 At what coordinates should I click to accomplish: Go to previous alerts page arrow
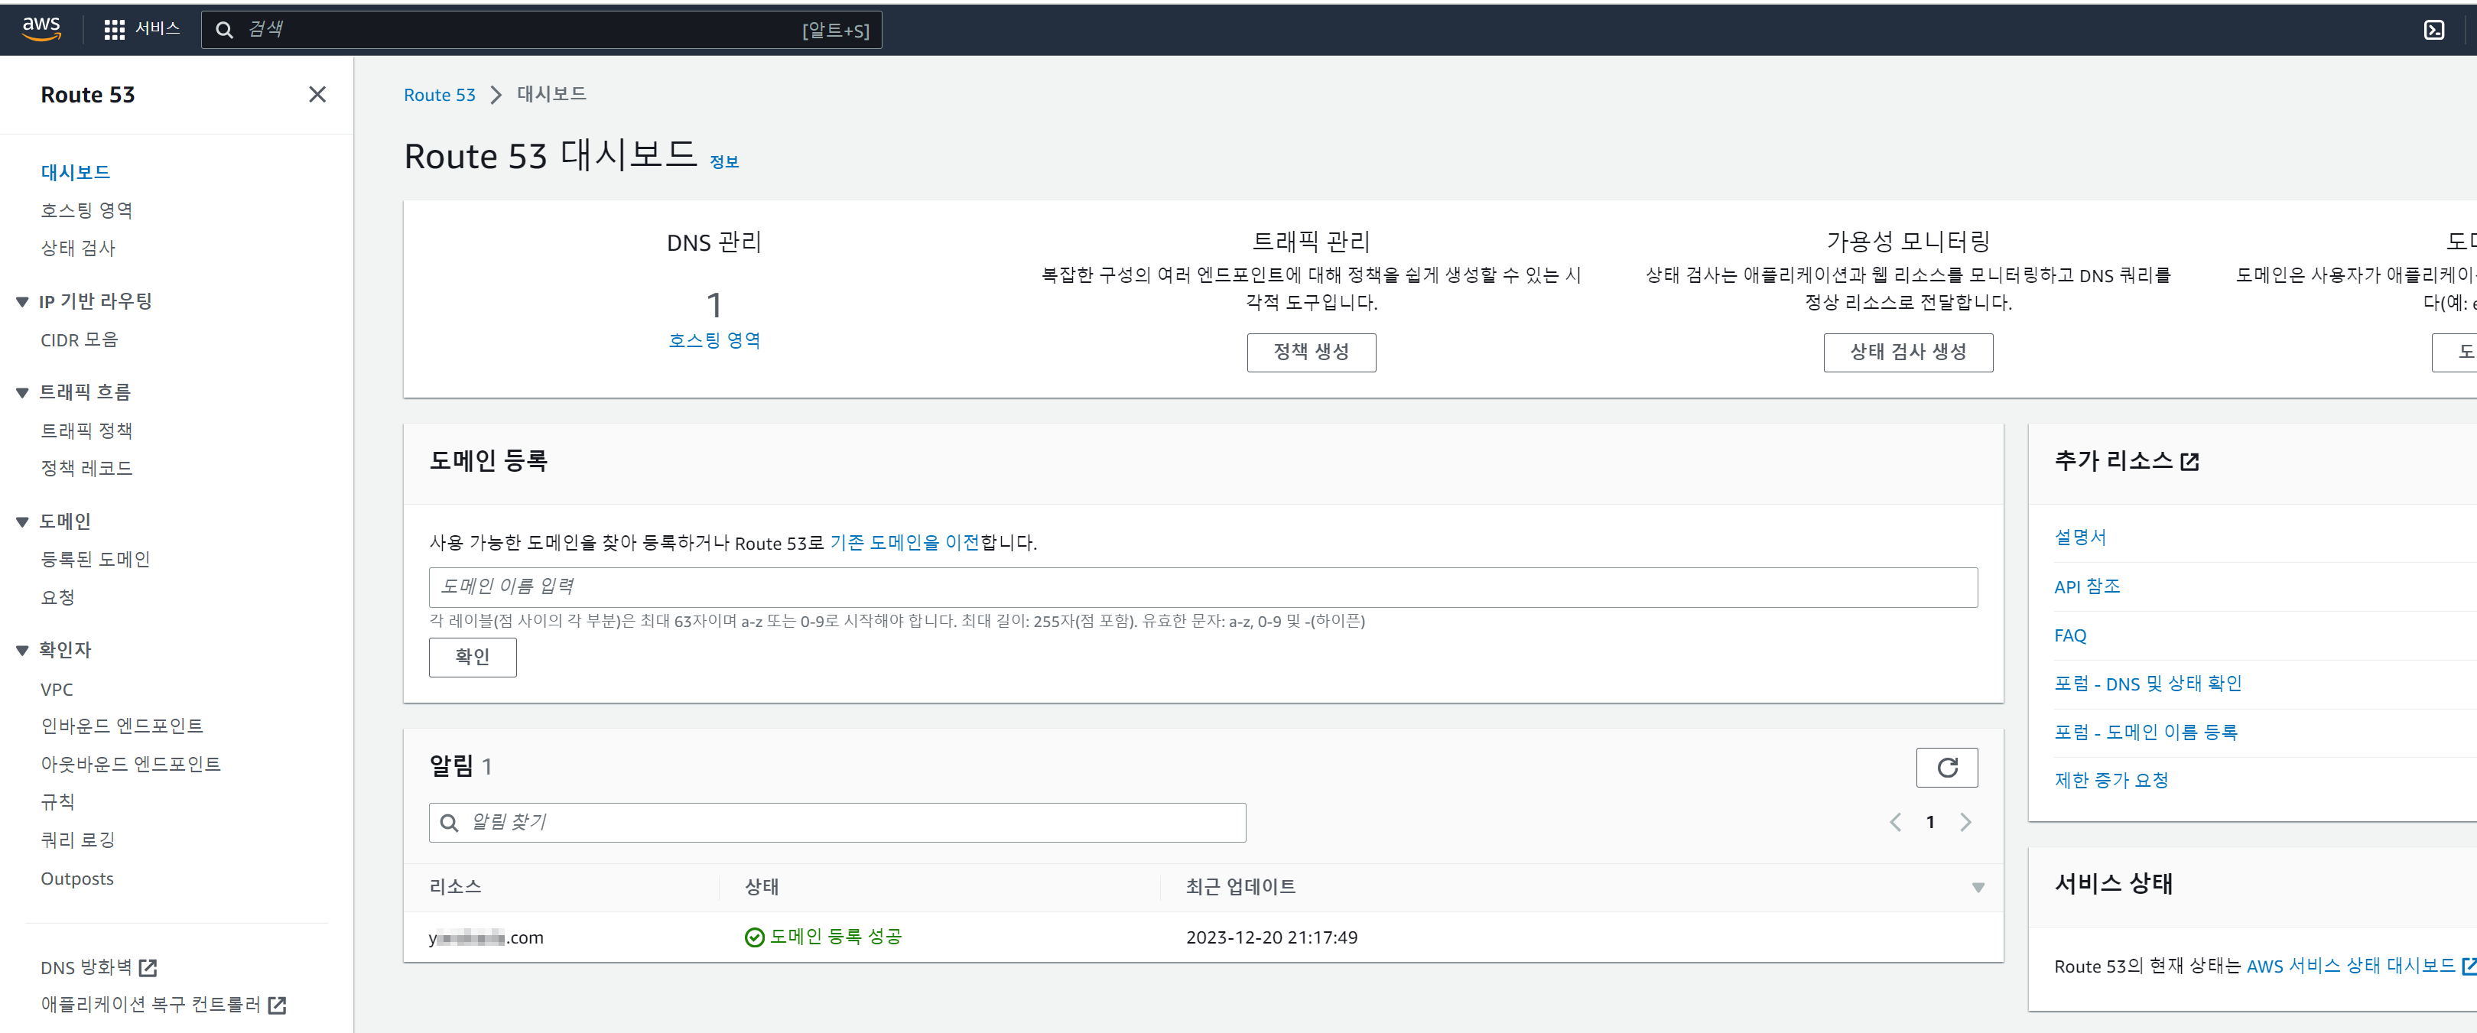(1895, 823)
